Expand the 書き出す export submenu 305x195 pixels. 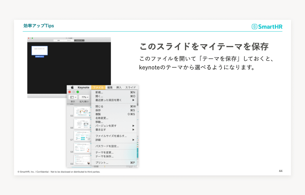[x=133, y=129]
